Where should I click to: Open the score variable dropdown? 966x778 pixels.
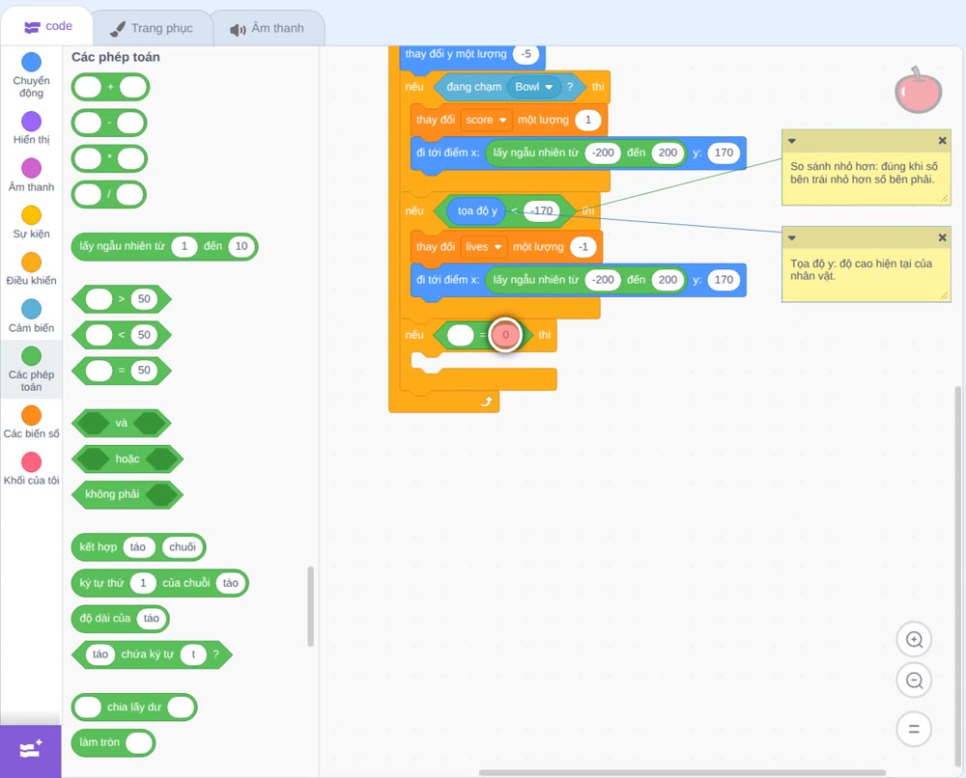point(486,120)
